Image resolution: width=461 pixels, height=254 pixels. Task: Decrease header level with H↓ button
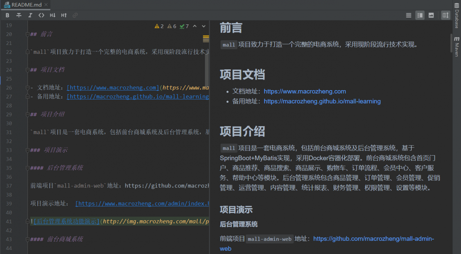(x=53, y=15)
